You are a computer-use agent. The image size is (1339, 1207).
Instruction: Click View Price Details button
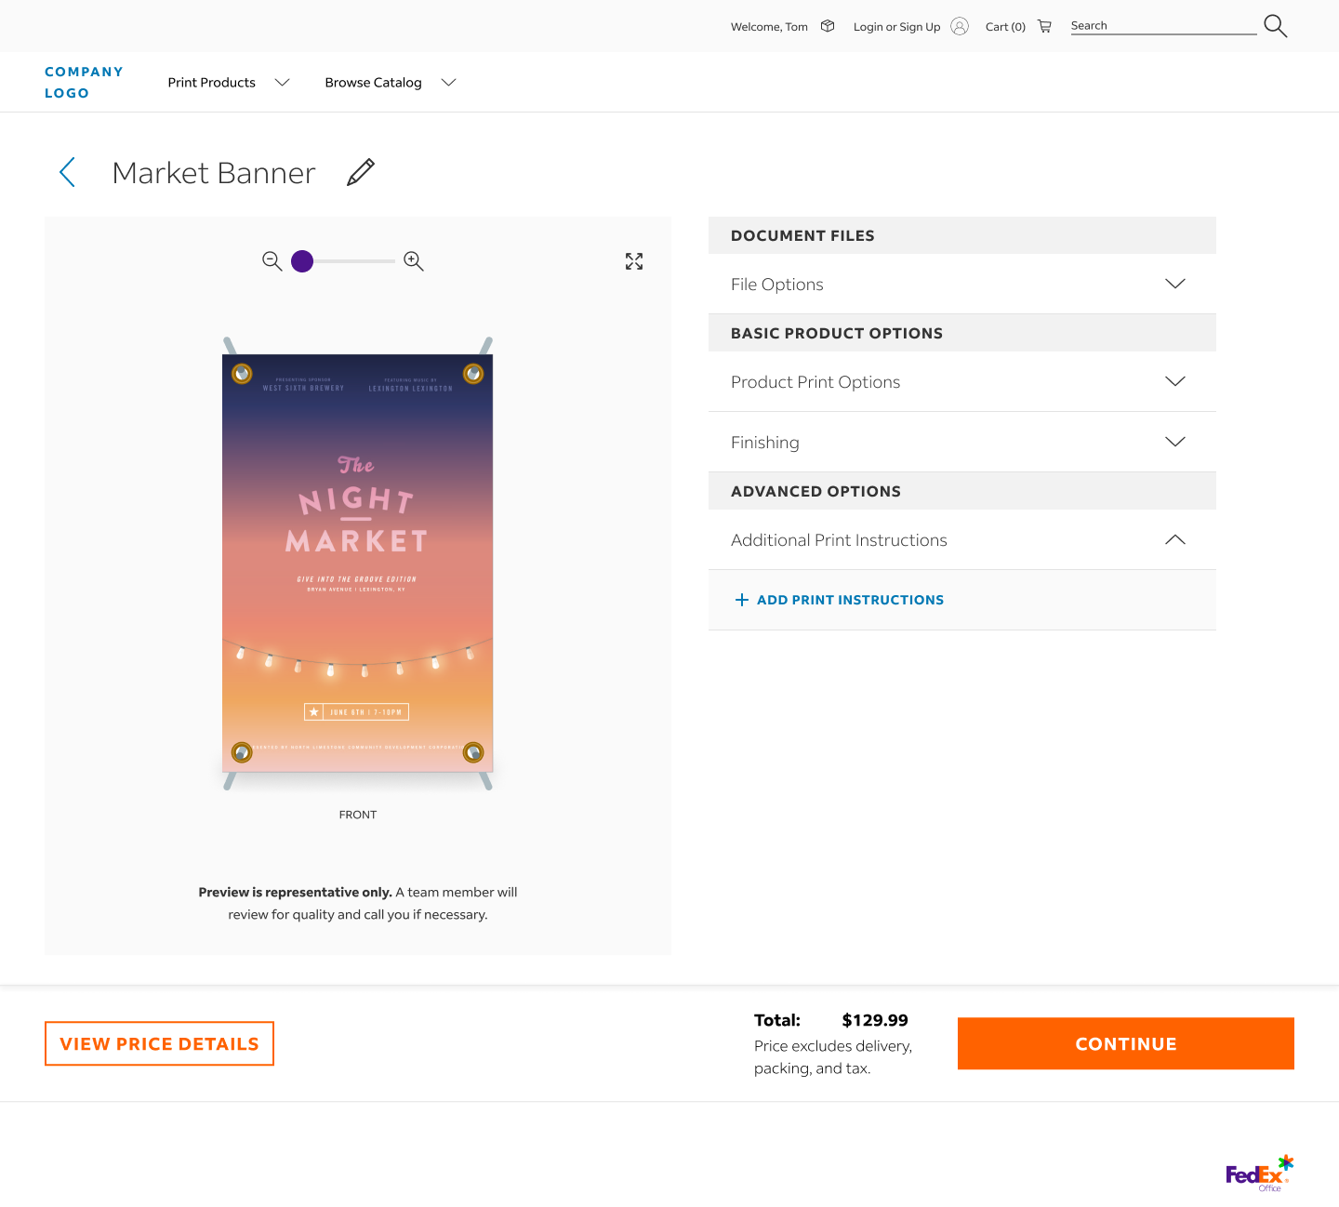(159, 1043)
